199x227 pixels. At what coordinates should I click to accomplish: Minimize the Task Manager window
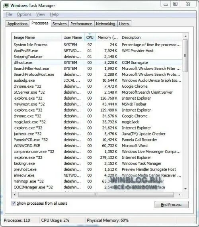tap(166, 4)
